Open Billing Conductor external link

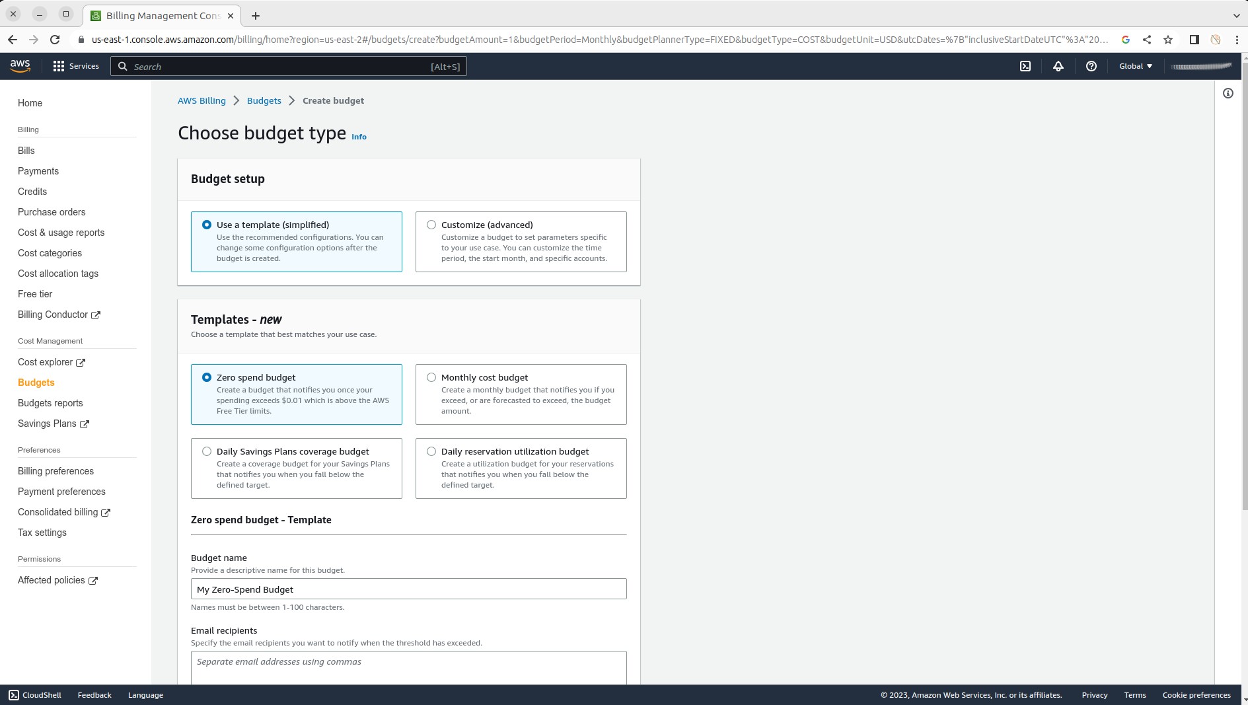(59, 315)
